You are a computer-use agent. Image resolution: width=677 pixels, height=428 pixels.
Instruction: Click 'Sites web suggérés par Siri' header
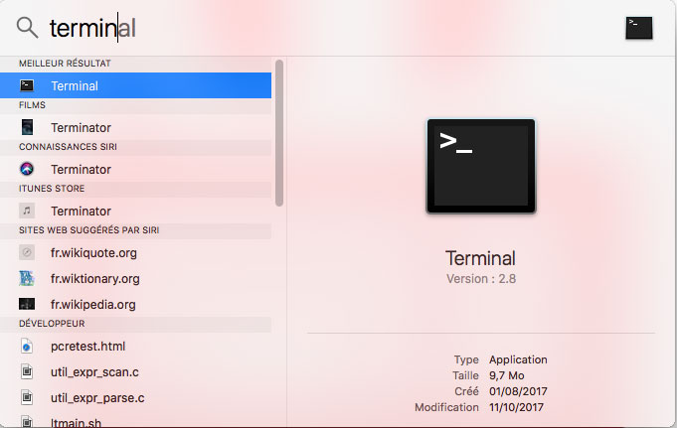click(88, 230)
